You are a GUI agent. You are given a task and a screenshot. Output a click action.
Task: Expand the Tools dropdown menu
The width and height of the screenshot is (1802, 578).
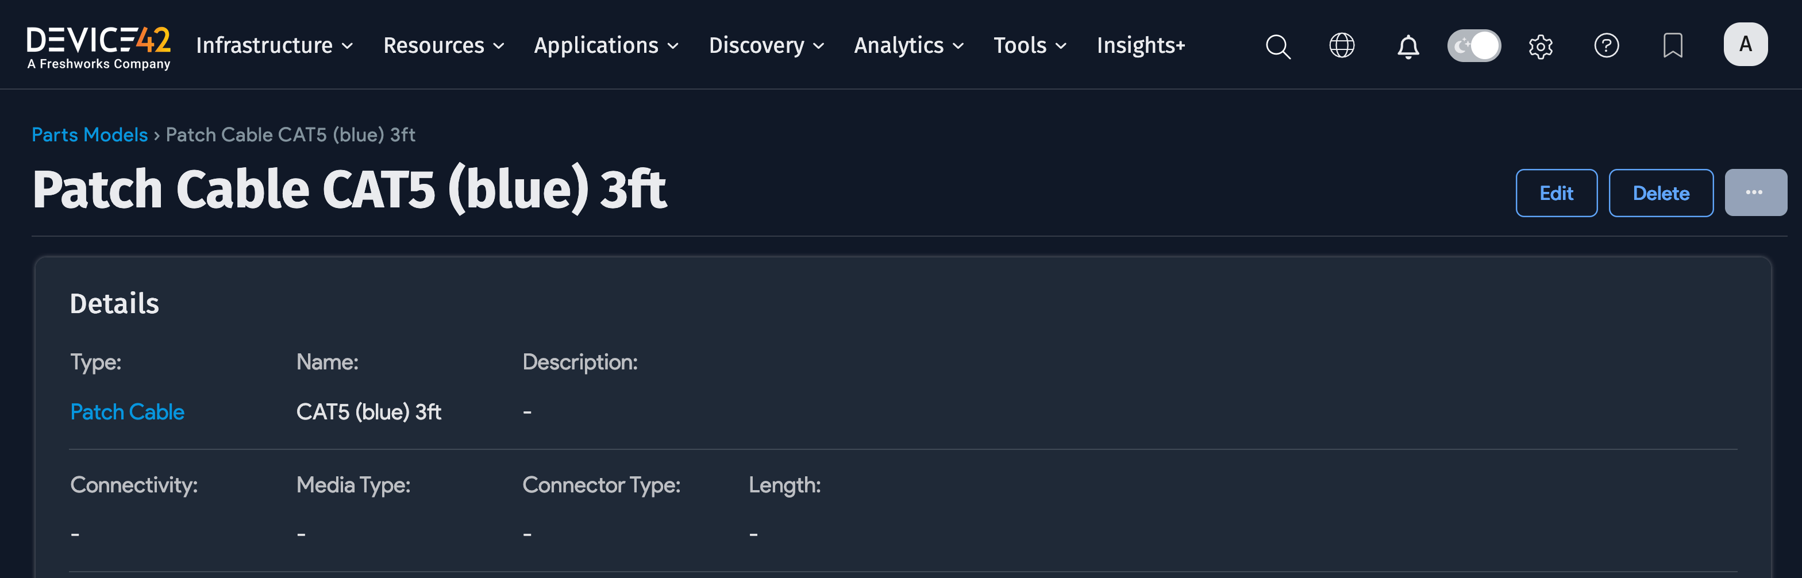tap(1030, 46)
